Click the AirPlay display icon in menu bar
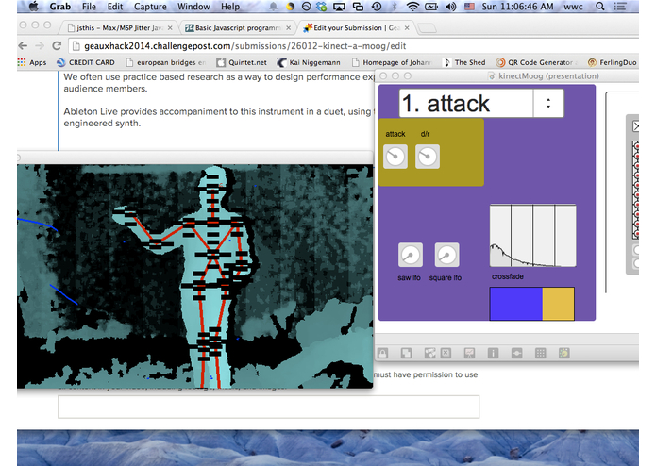Screen dimensions: 656x466 click(x=339, y=7)
